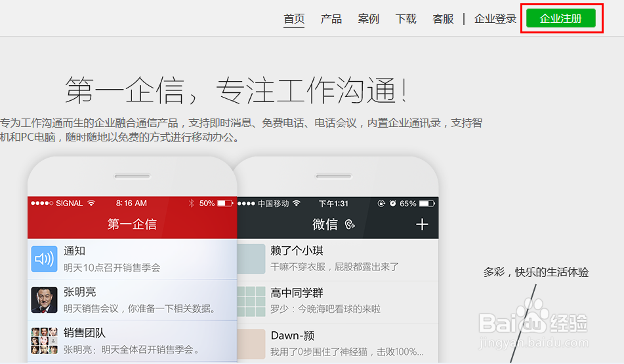Click the SIGNAL carrier label

(70, 203)
